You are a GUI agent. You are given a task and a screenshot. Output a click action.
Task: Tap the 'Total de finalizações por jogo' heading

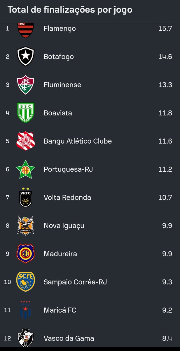(x=70, y=10)
